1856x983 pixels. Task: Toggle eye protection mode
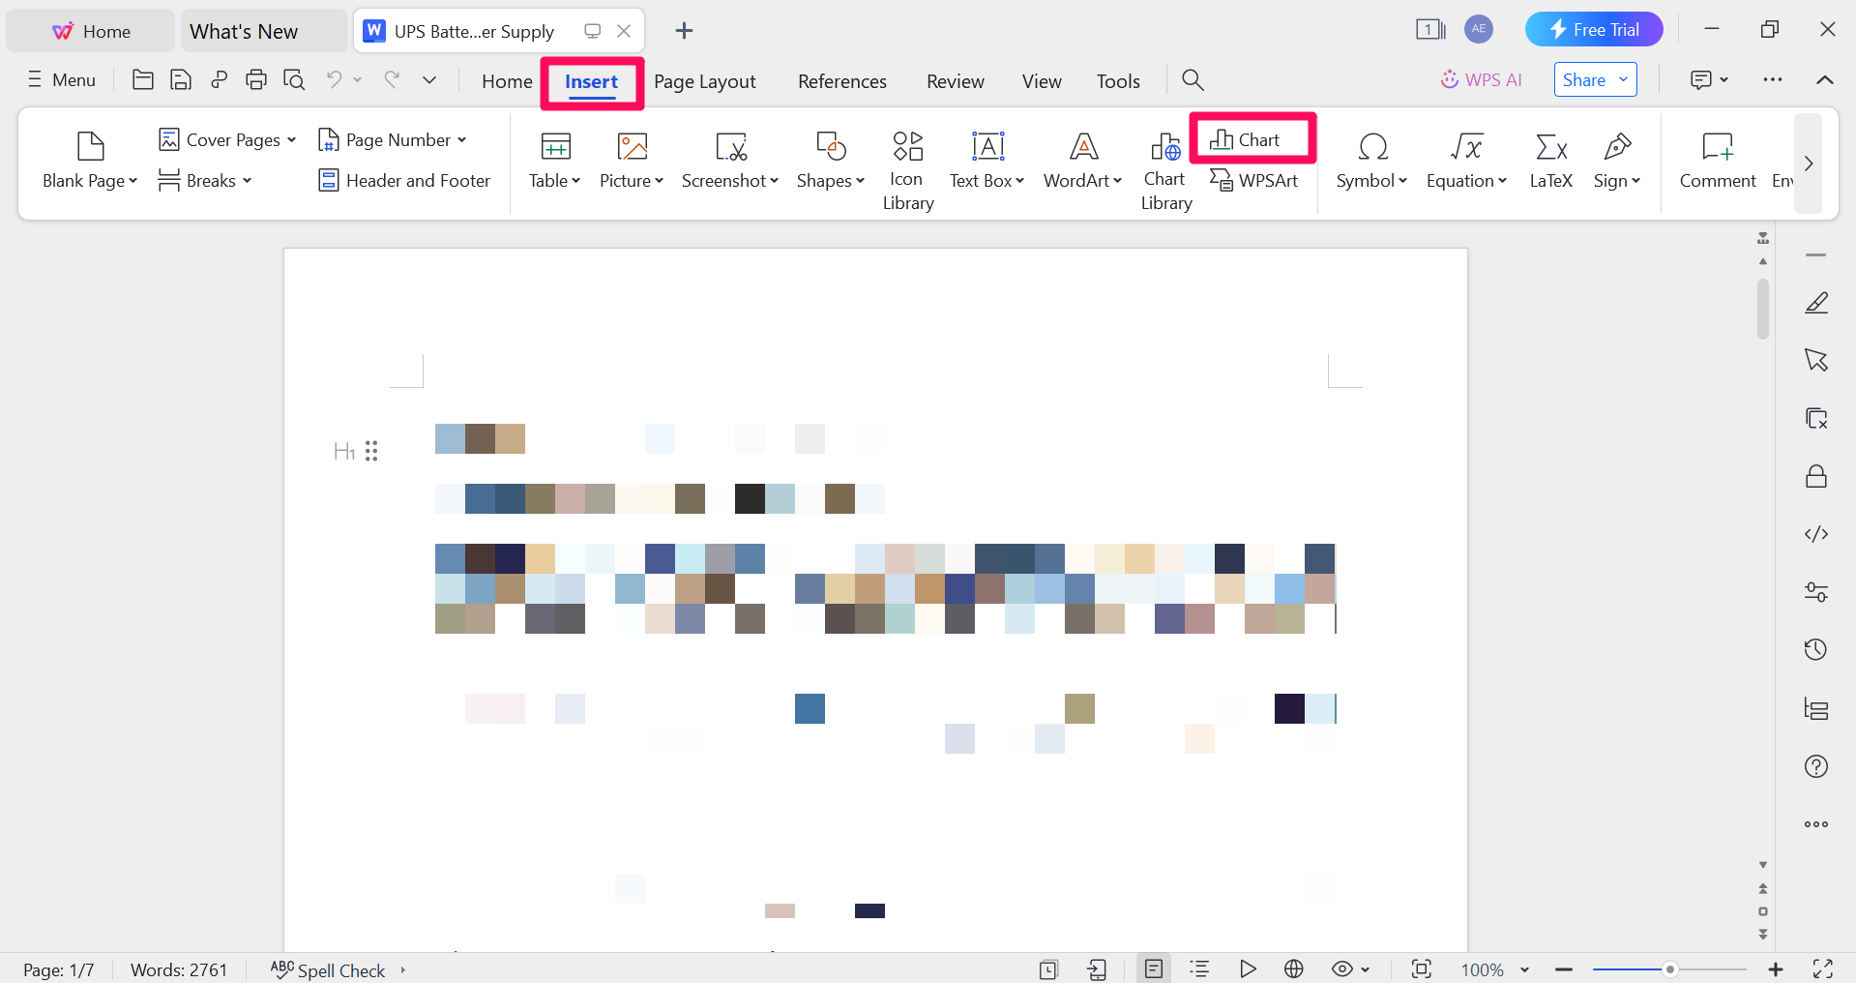pos(1341,968)
